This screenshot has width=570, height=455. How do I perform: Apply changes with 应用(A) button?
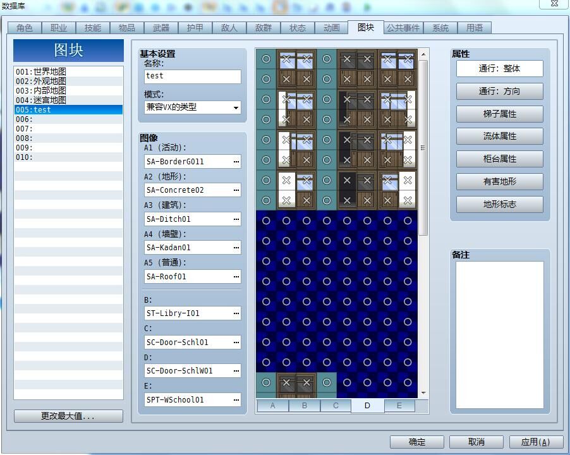pyautogui.click(x=536, y=442)
